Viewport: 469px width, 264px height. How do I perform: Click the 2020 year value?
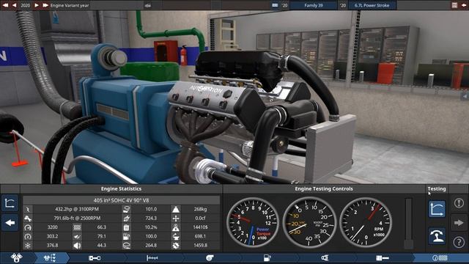[26, 5]
